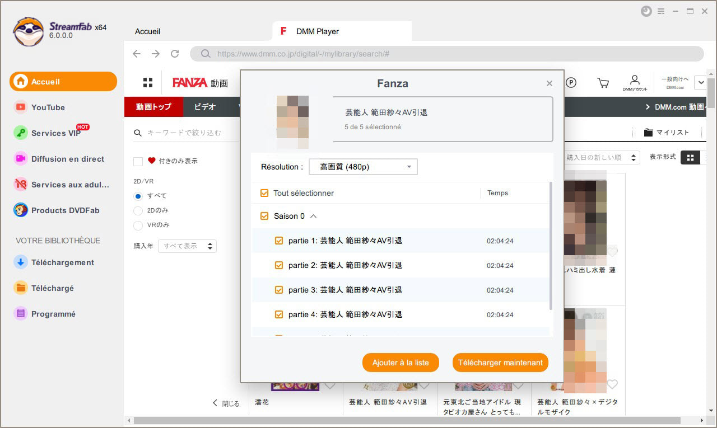The height and width of the screenshot is (428, 717).
Task: Select すべて radio option
Action: point(138,196)
